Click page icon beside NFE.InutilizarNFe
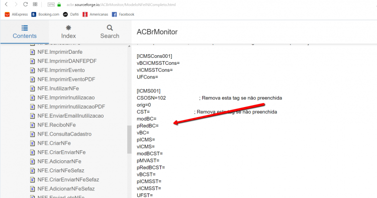Viewport: 377px width, 198px height. [x=33, y=88]
